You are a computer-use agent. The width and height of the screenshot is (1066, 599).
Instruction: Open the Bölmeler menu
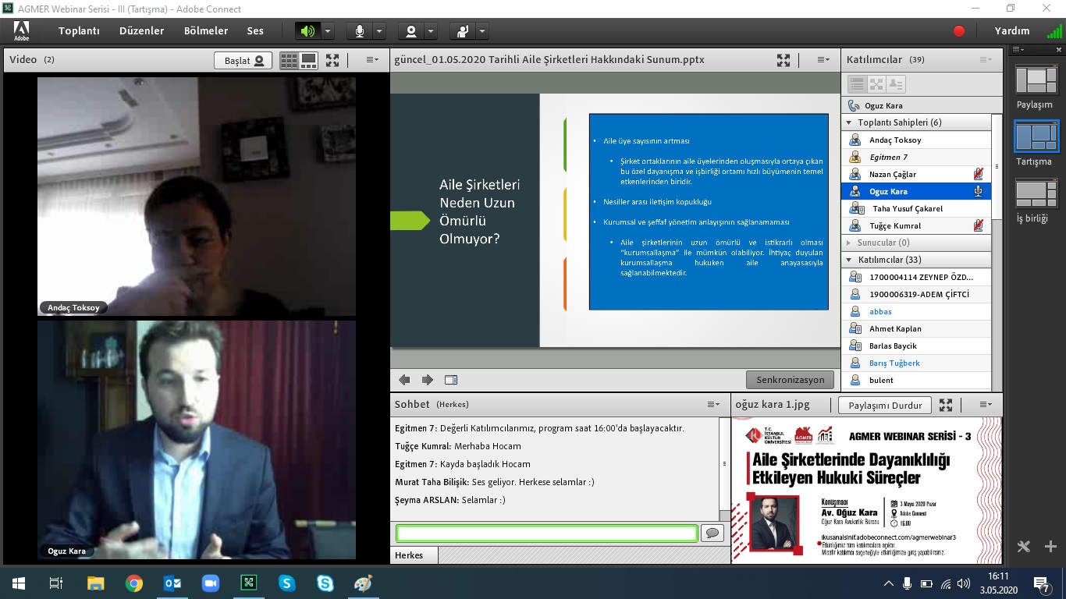pos(206,31)
